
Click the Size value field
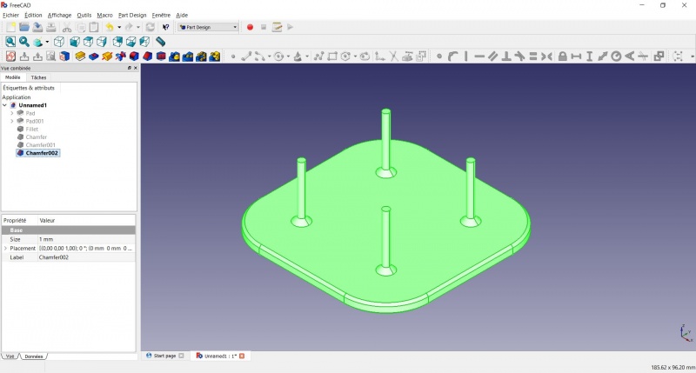[86, 239]
